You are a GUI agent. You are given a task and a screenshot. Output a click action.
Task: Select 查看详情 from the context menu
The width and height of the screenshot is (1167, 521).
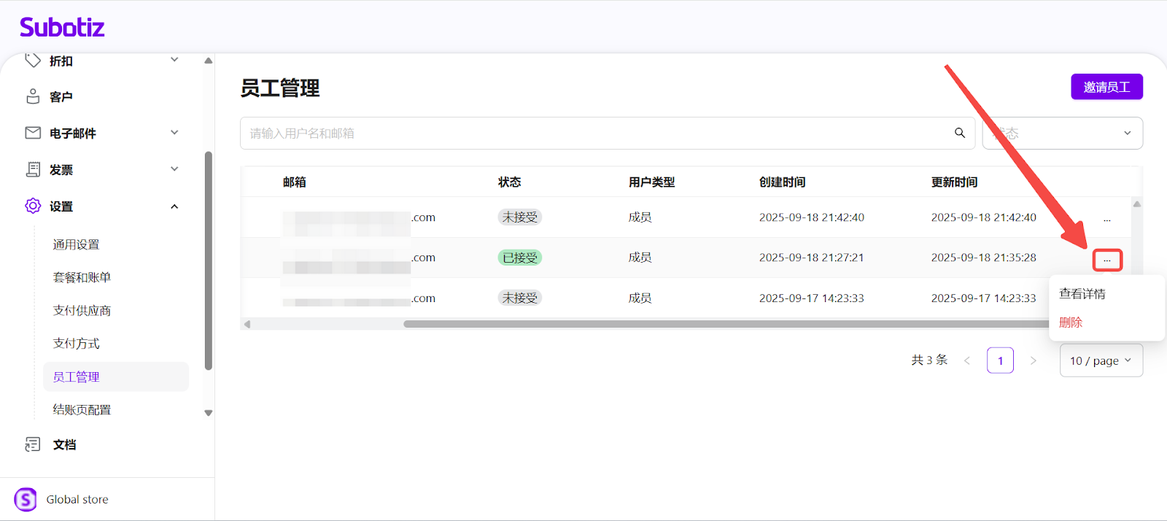coord(1082,294)
